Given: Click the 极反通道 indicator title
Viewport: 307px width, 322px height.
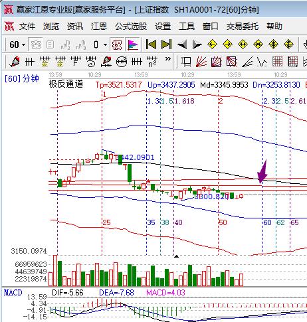Looking at the screenshot, I should point(66,84).
